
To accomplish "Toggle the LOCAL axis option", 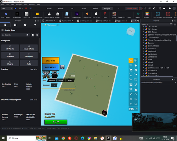I will pos(61,80).
